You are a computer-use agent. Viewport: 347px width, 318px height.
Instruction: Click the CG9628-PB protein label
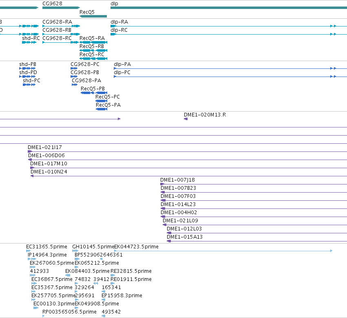[x=85, y=72]
